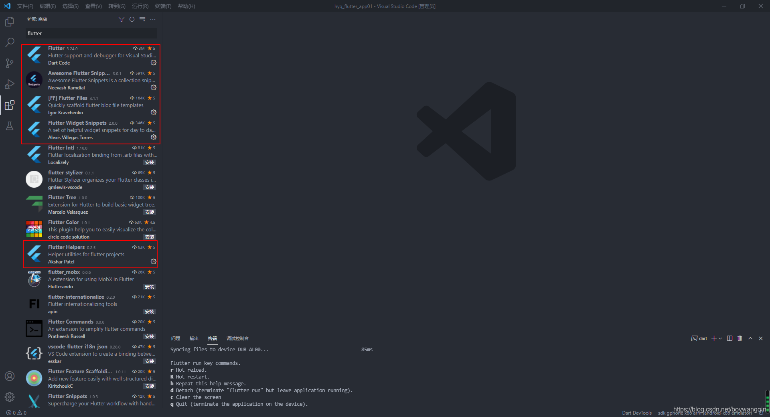Open the Explorer view in activity bar
770x417 pixels.
pos(10,22)
